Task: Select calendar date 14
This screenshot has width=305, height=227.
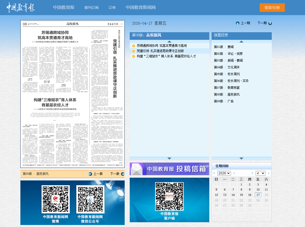Action: click(x=233, y=195)
